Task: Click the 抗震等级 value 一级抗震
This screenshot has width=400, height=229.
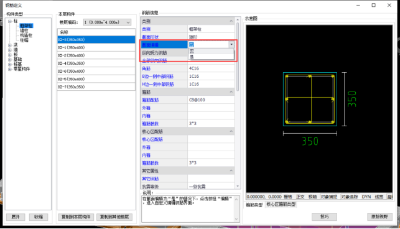Action: 211,186
